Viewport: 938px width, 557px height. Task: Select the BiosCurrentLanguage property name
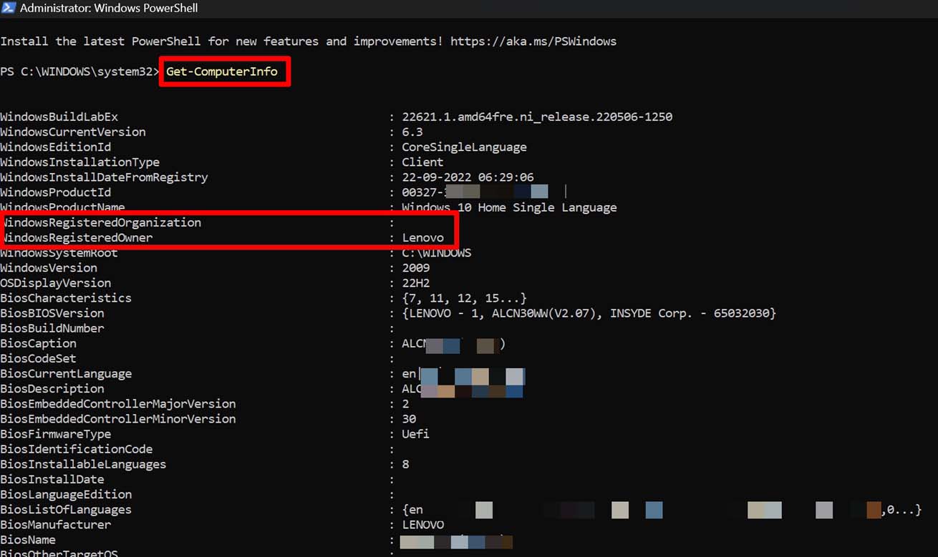pos(66,373)
